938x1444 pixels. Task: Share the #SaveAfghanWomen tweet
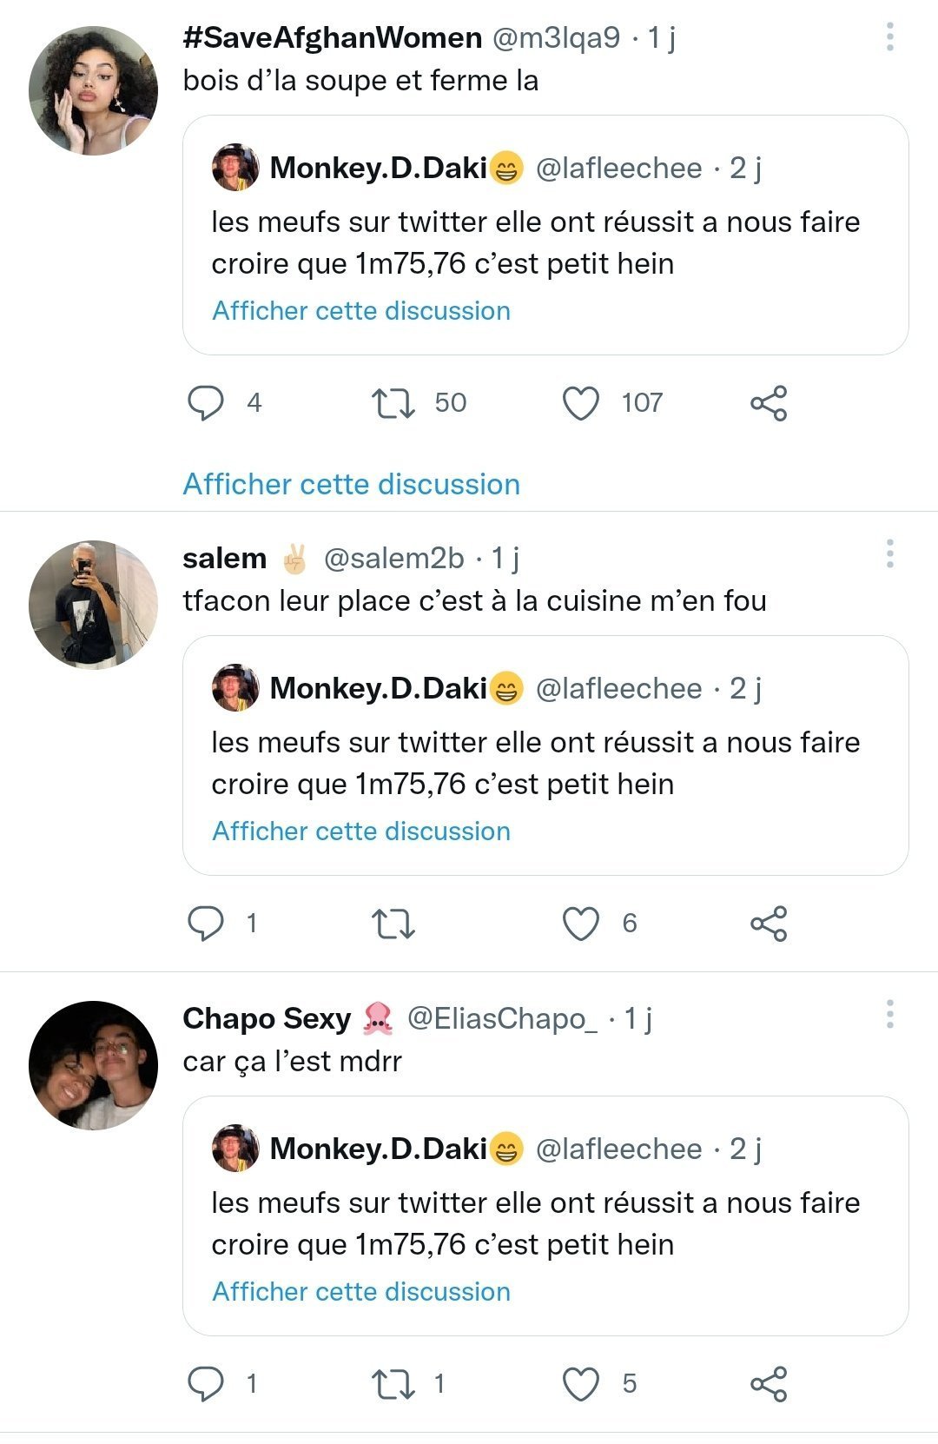(x=769, y=403)
